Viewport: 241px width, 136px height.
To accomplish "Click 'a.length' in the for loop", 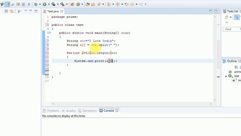I will pos(101,53).
